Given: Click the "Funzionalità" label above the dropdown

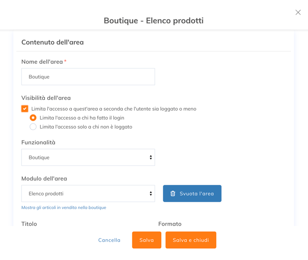Looking at the screenshot, I should click(38, 142).
